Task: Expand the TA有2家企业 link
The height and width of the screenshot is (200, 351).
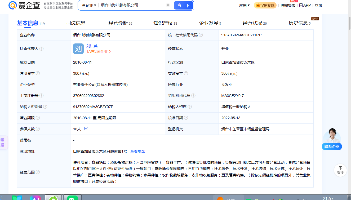Action: [99, 52]
